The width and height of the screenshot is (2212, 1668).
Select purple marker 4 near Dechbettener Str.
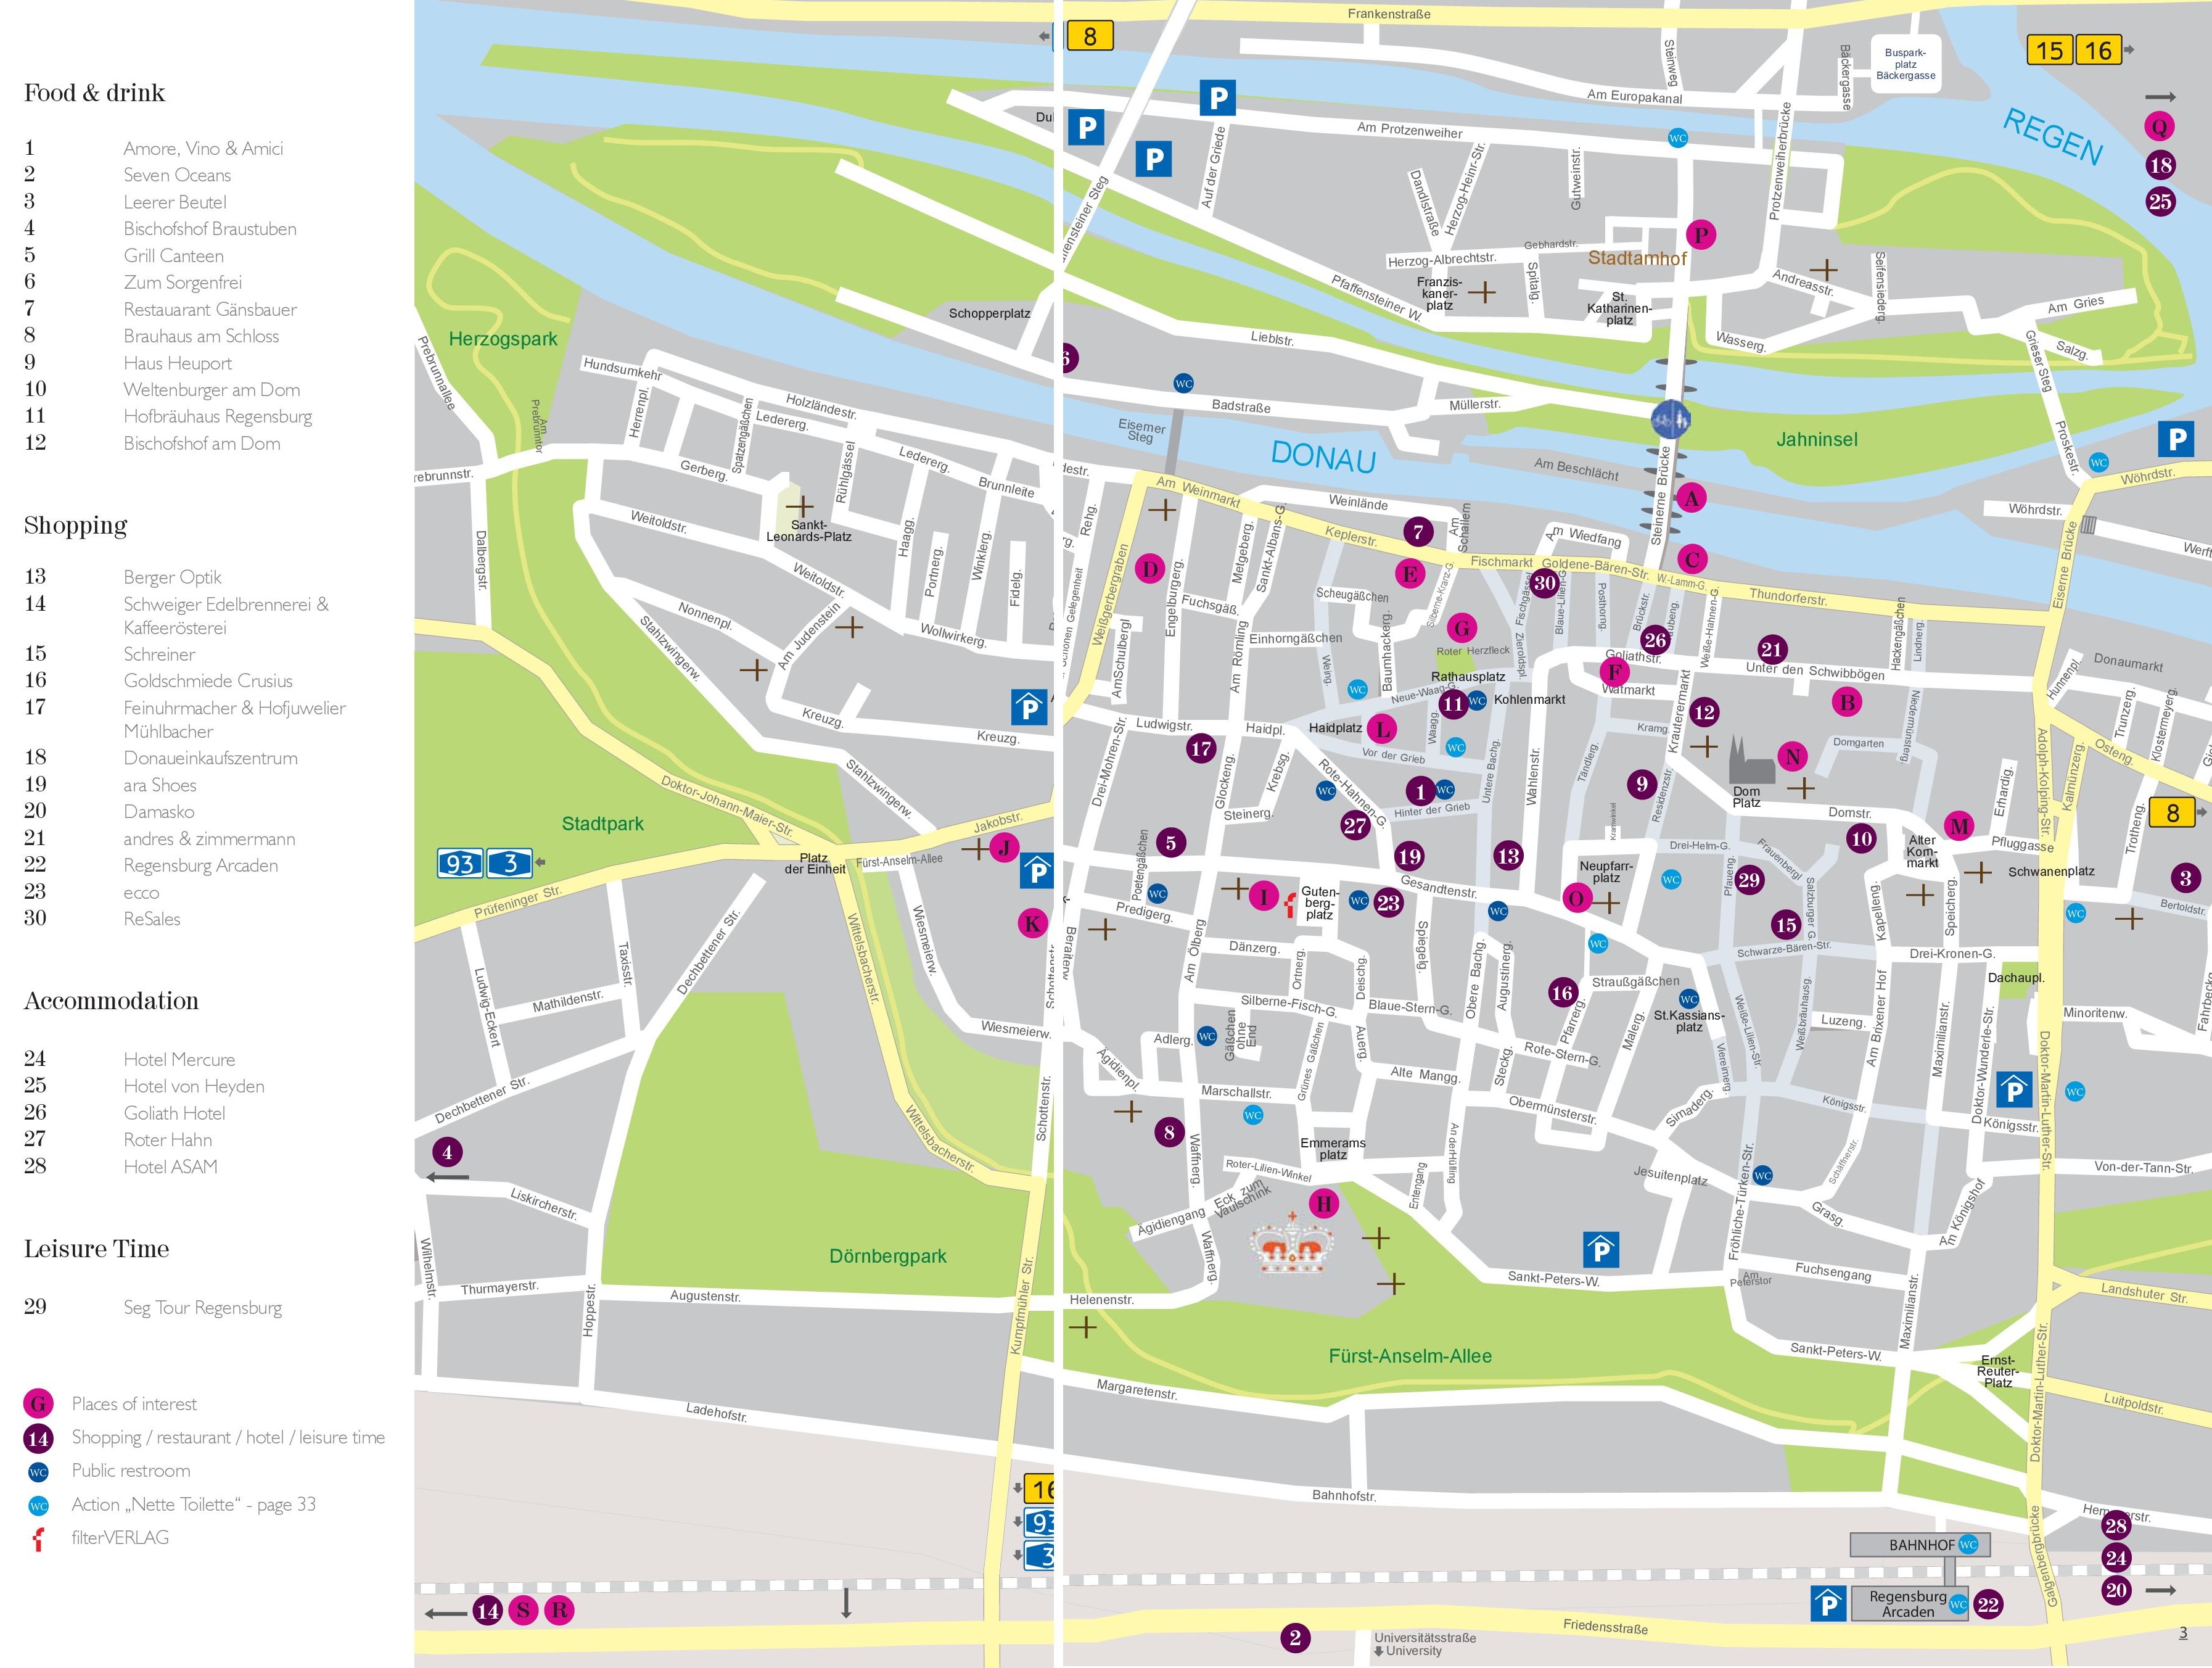coord(447,1152)
